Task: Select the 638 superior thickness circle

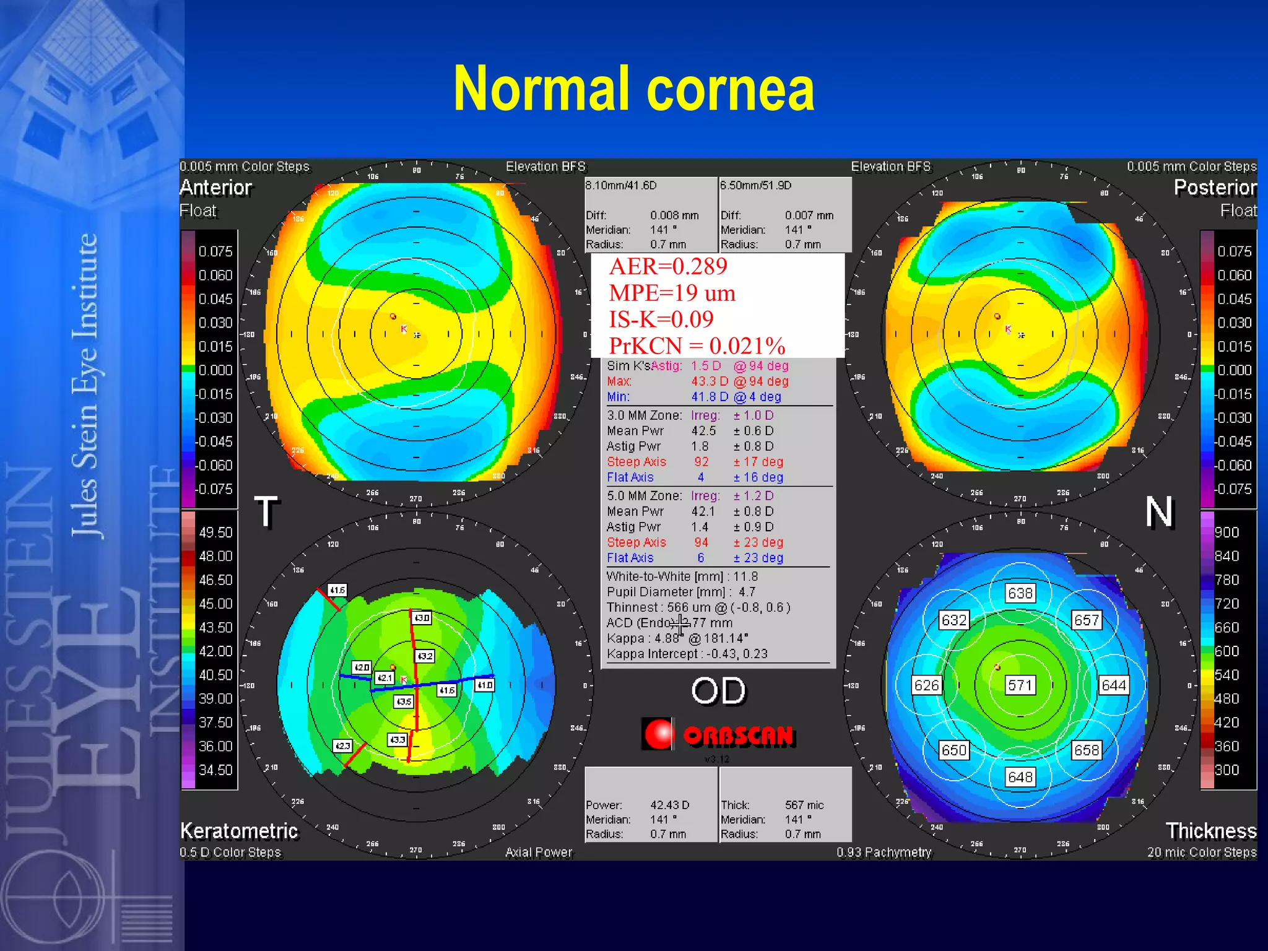Action: (1020, 593)
